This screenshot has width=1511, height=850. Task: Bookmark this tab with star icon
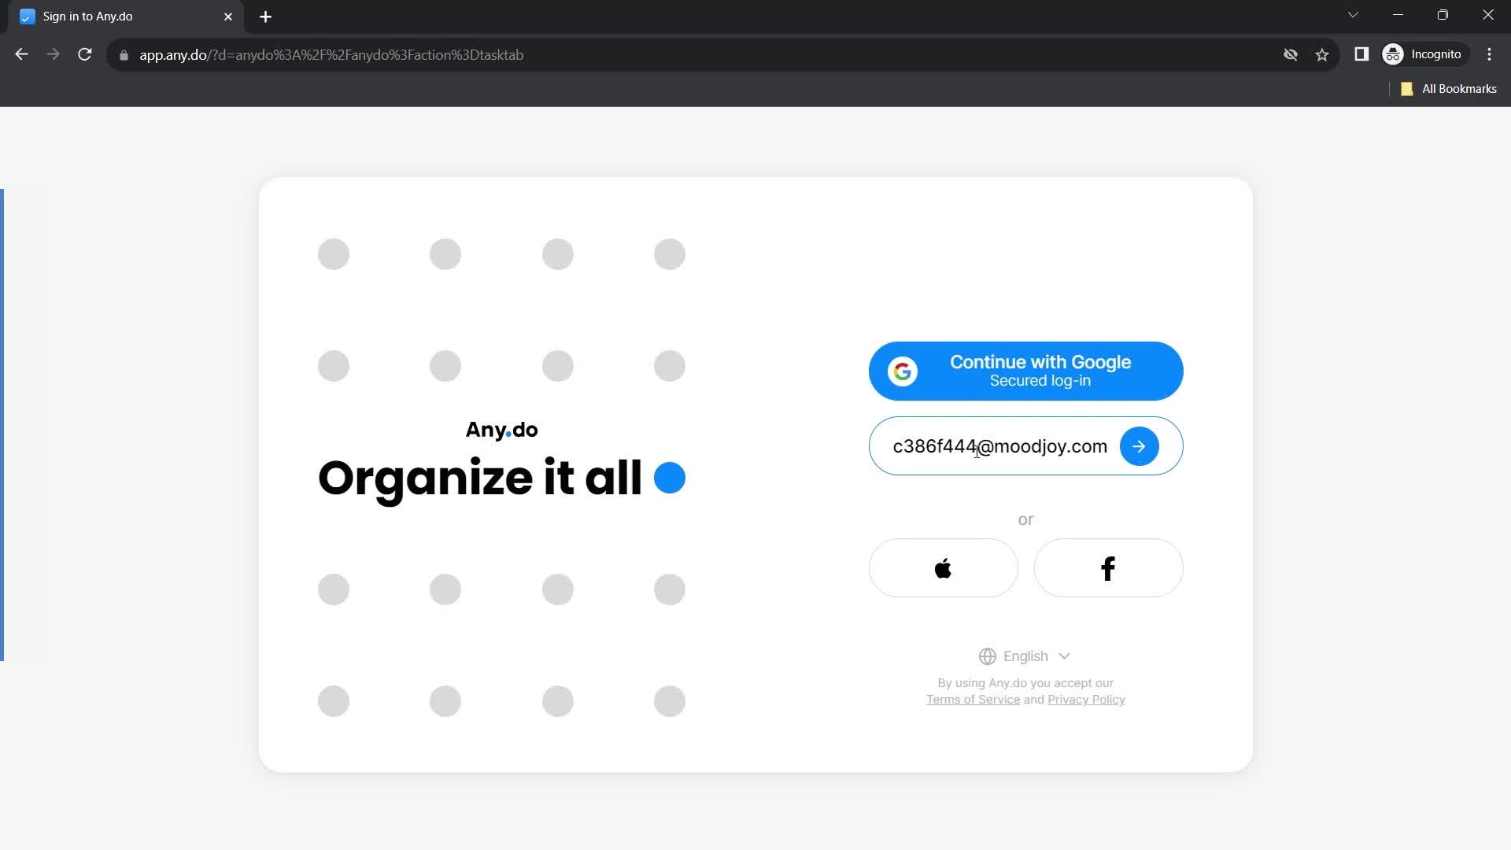pyautogui.click(x=1322, y=54)
